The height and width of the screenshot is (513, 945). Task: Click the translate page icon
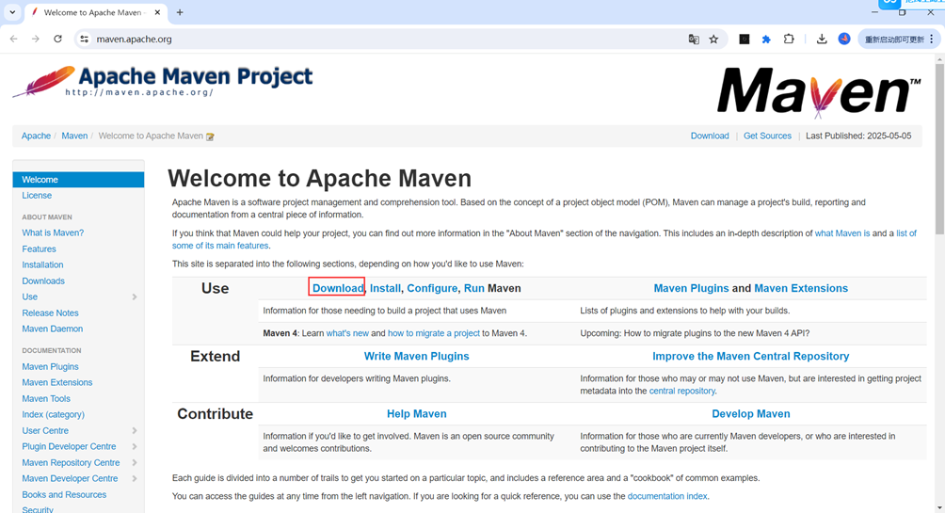coord(694,40)
